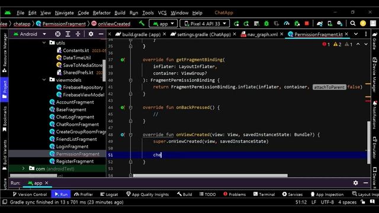Toggle read-only lock icon in status bar
The width and height of the screenshot is (379, 213).
click(x=363, y=202)
